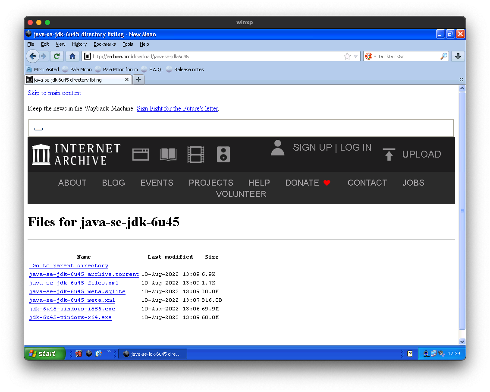
Task: Open the volume tray icon
Action: [x=441, y=354]
